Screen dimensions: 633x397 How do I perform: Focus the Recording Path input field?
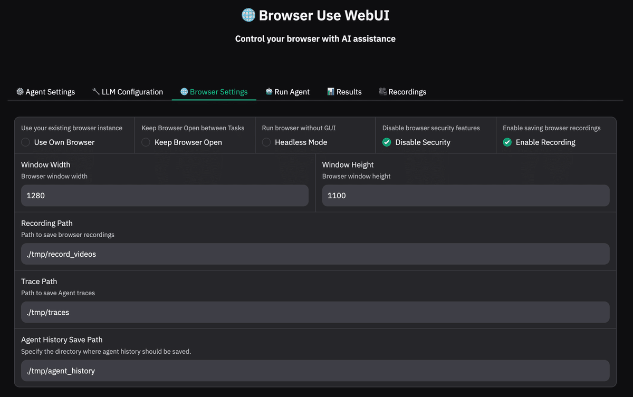315,254
